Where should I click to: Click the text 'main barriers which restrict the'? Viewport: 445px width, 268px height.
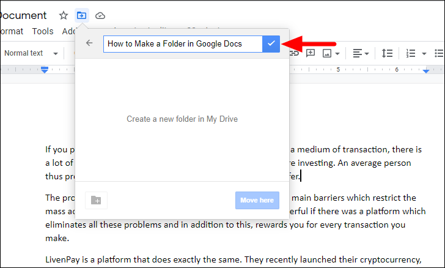354,198
